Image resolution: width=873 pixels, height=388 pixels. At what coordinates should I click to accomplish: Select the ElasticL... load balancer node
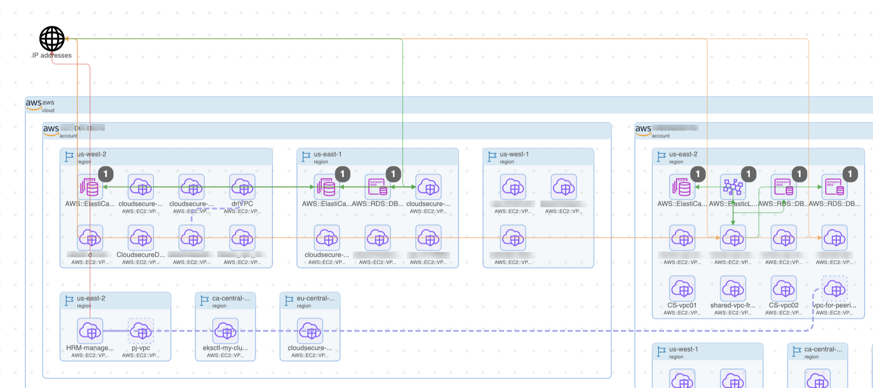point(733,187)
